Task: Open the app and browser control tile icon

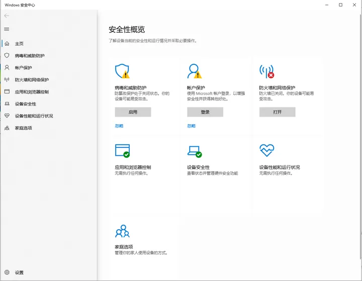Action: (122, 151)
